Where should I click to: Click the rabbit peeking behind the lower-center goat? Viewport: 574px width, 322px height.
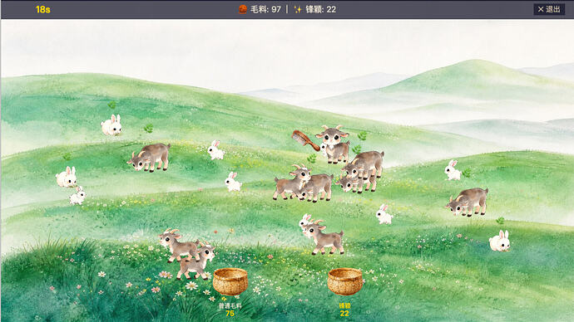point(304,222)
